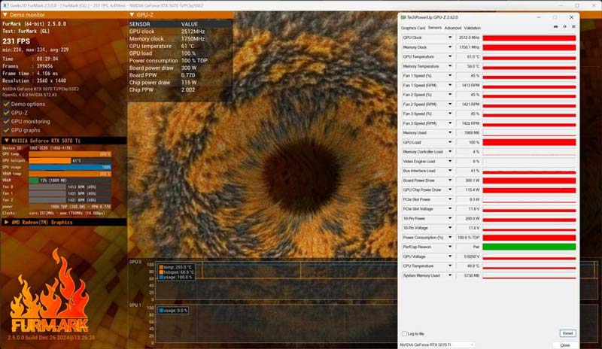The image size is (602, 349).
Task: Click the FurMark flame logo
Action: [x=49, y=291]
